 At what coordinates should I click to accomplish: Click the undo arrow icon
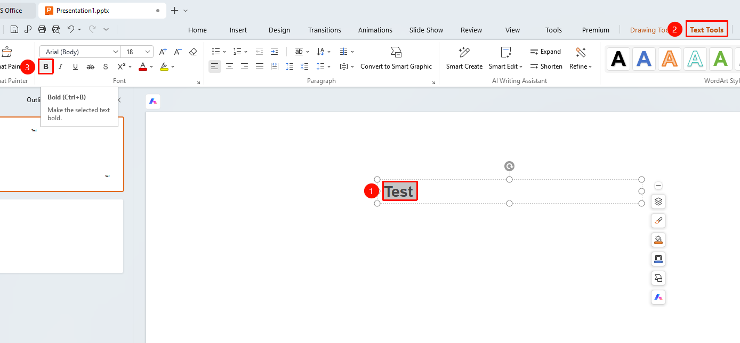click(x=70, y=29)
